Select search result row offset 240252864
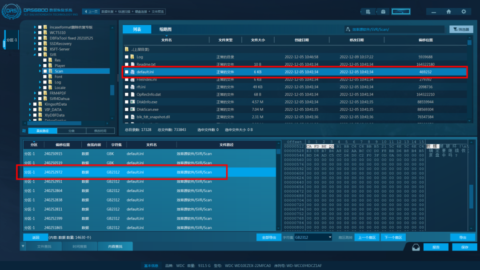 coord(150,191)
